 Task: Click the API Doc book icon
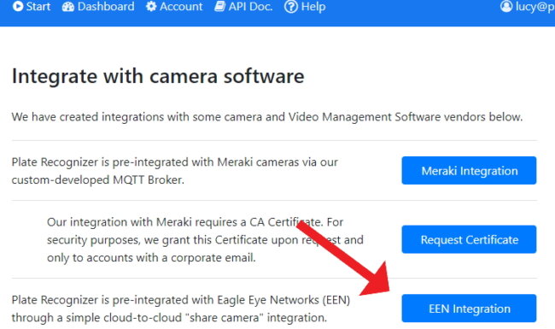[220, 6]
